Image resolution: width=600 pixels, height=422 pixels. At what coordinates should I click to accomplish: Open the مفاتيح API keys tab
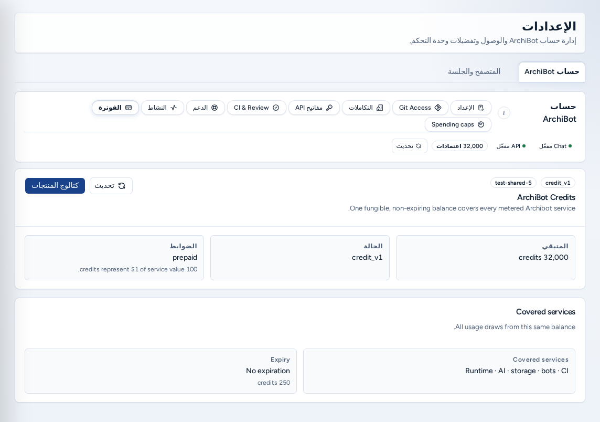coord(314,108)
